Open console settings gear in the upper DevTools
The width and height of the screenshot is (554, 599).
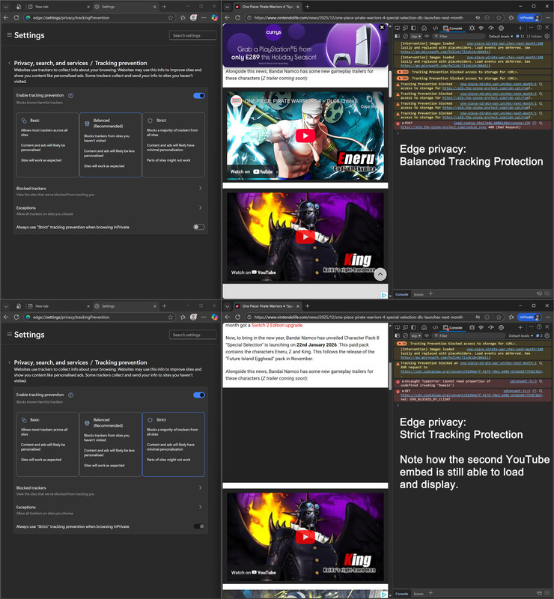[547, 36]
